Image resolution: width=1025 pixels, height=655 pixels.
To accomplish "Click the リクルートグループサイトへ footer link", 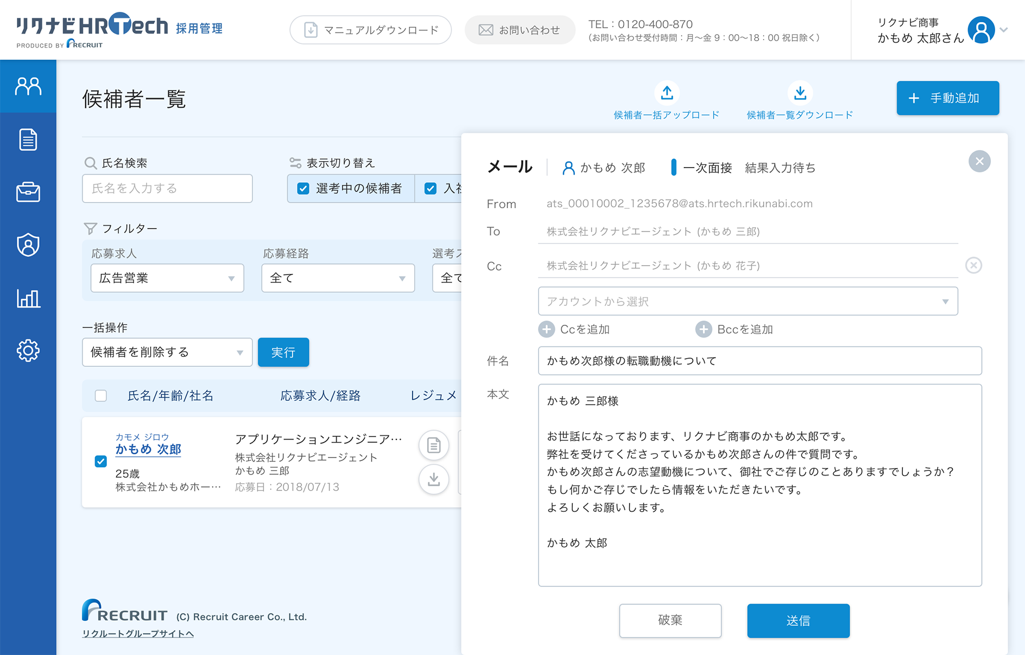I will [138, 634].
